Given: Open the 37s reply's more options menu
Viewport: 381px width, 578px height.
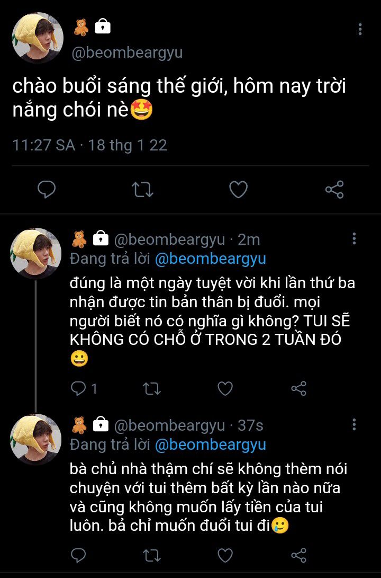Looking at the screenshot, I should point(354,425).
